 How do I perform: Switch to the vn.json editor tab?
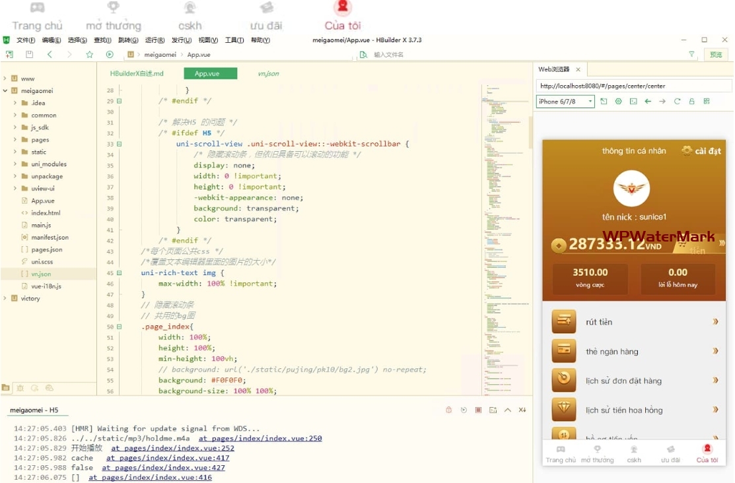268,74
